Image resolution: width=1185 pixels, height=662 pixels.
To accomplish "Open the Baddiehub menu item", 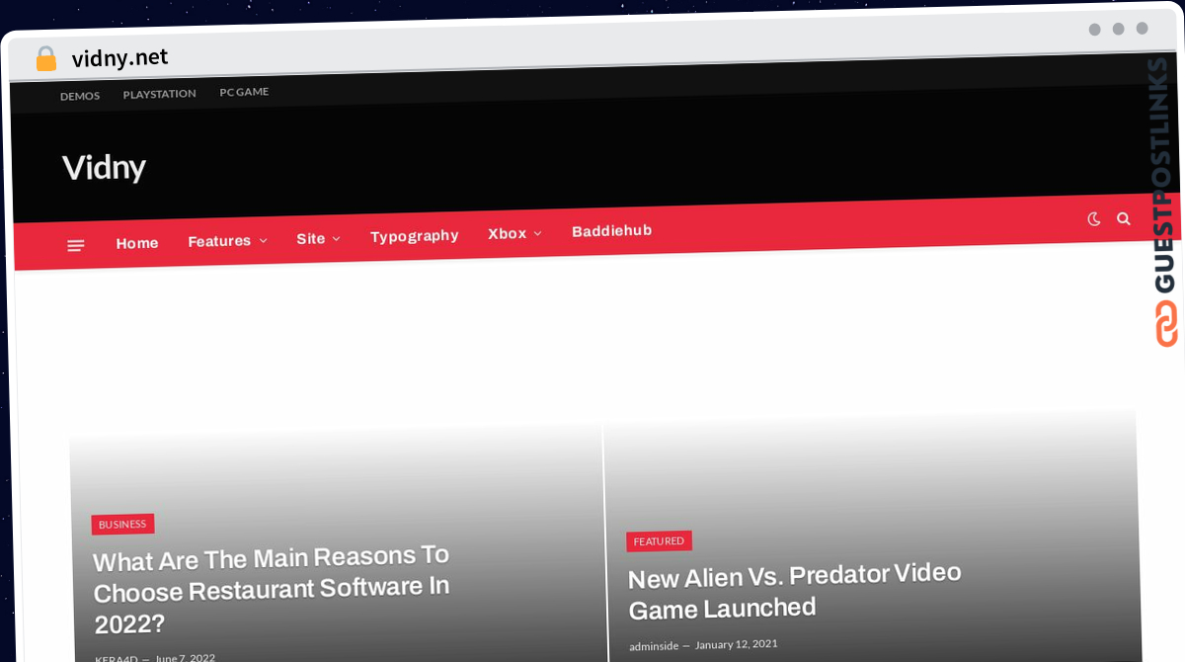I will pyautogui.click(x=612, y=230).
